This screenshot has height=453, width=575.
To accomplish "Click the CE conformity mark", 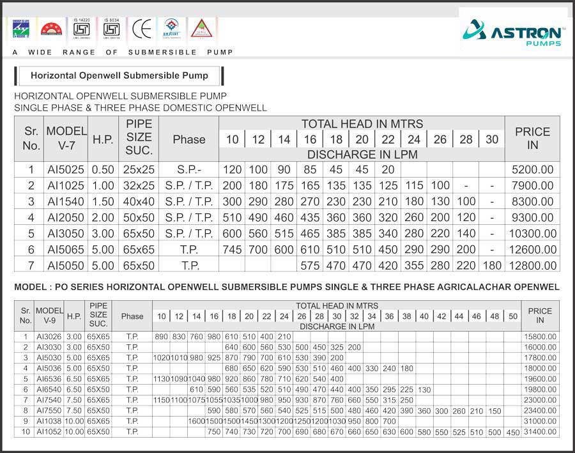I will point(142,29).
